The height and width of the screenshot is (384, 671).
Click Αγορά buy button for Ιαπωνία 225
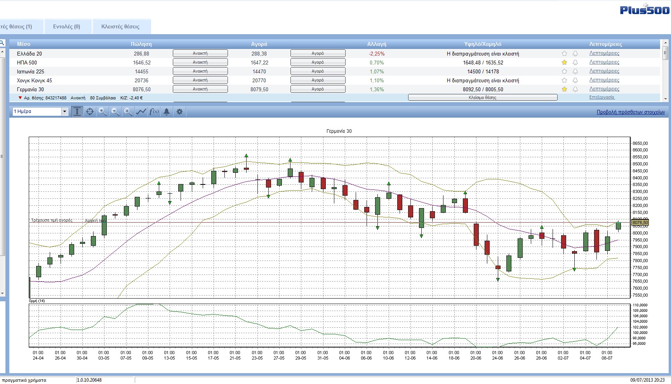[x=318, y=71]
